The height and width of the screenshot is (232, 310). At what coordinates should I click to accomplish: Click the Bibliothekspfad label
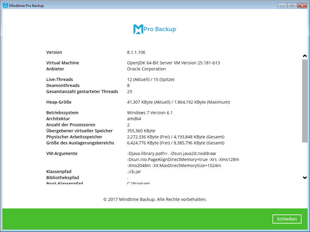(62, 178)
